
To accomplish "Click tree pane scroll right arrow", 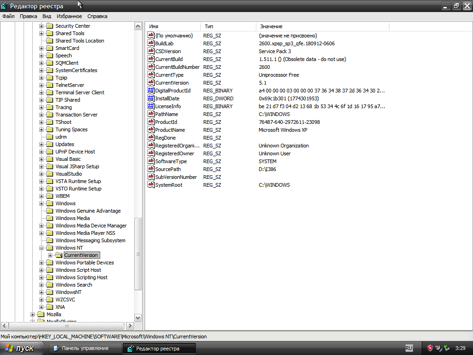I will (x=130, y=326).
